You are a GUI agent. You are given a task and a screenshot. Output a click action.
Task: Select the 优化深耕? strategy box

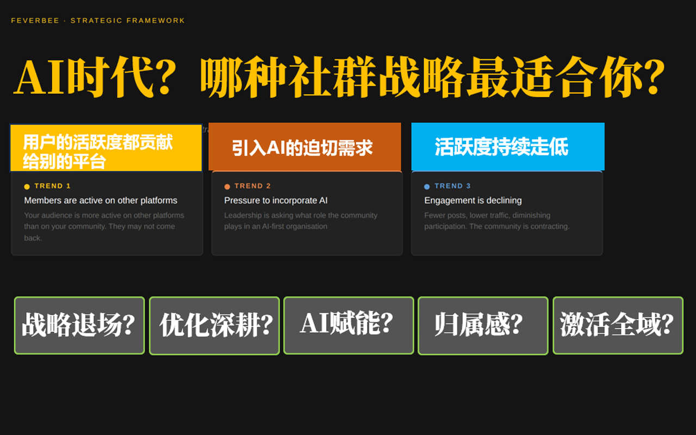[214, 326]
